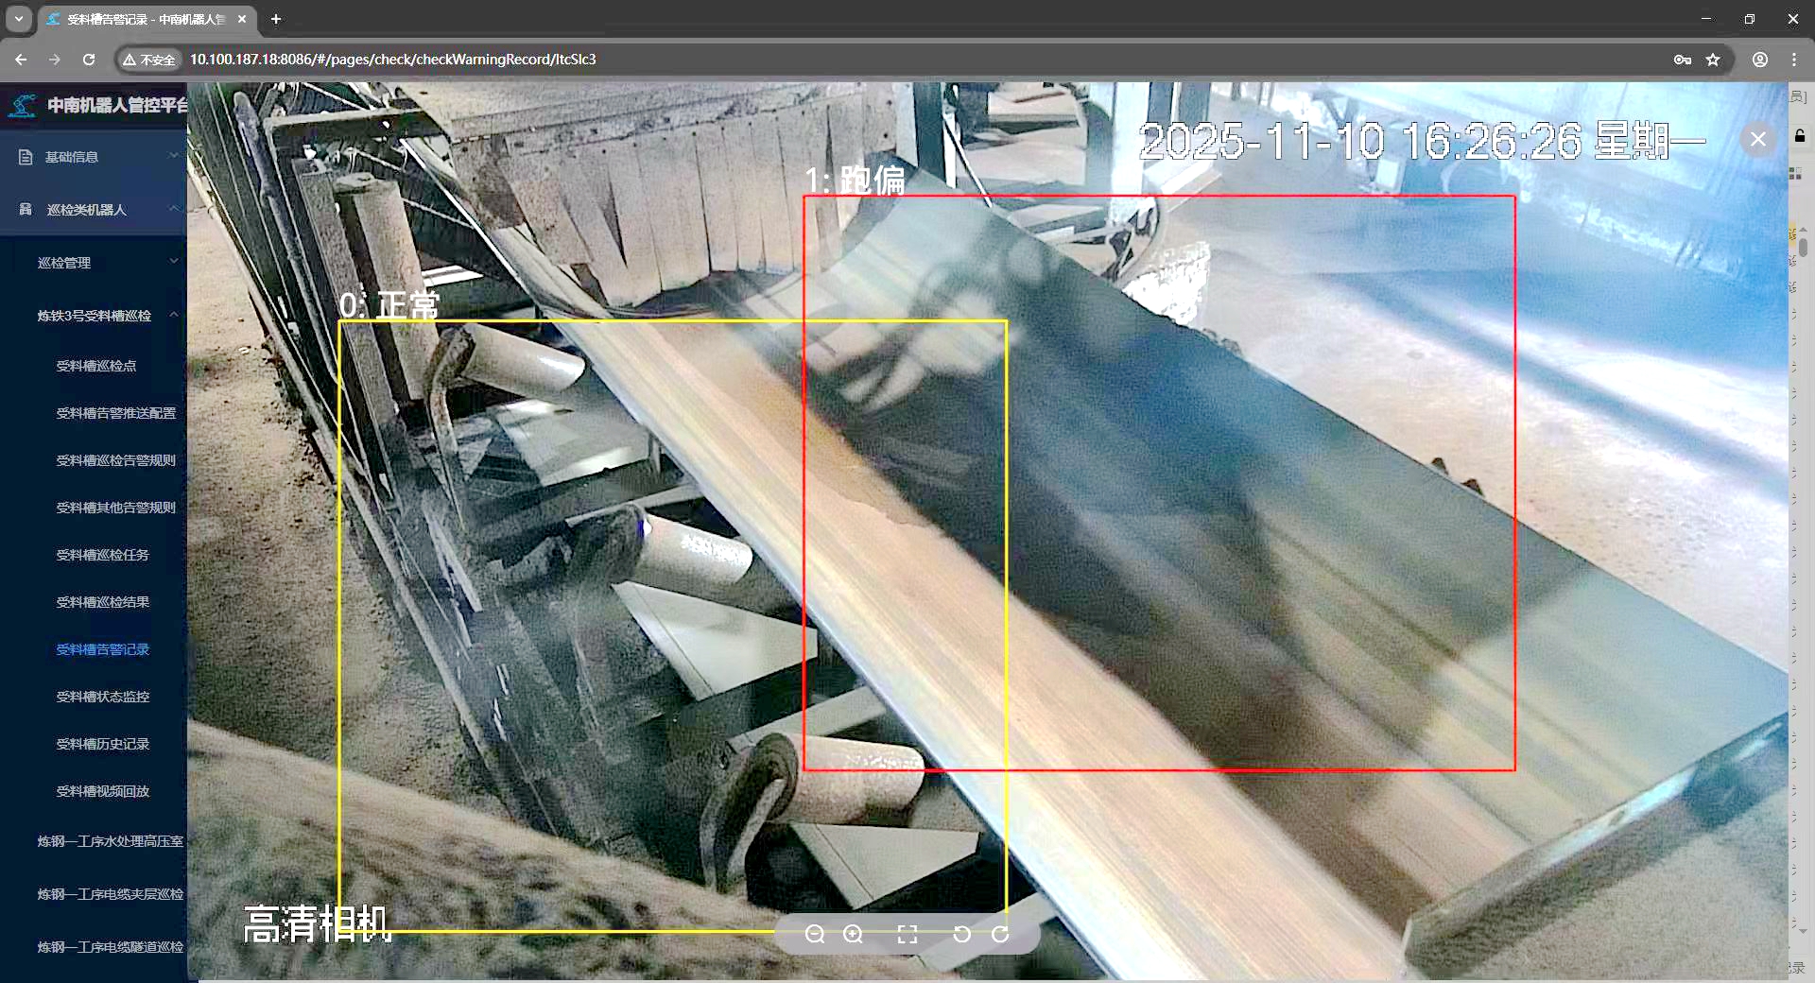Screen dimensions: 1815x983
Task: Toggle full-size view in image viewer
Action: point(907,935)
